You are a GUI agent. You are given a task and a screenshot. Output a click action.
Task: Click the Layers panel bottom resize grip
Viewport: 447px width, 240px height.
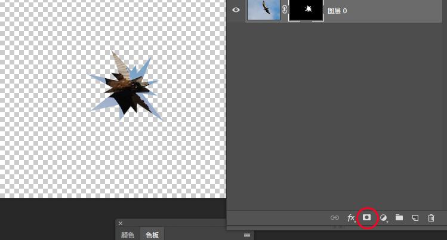click(338, 227)
